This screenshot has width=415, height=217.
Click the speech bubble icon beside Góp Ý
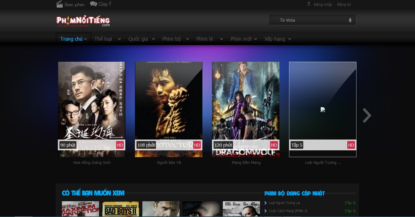click(93, 4)
